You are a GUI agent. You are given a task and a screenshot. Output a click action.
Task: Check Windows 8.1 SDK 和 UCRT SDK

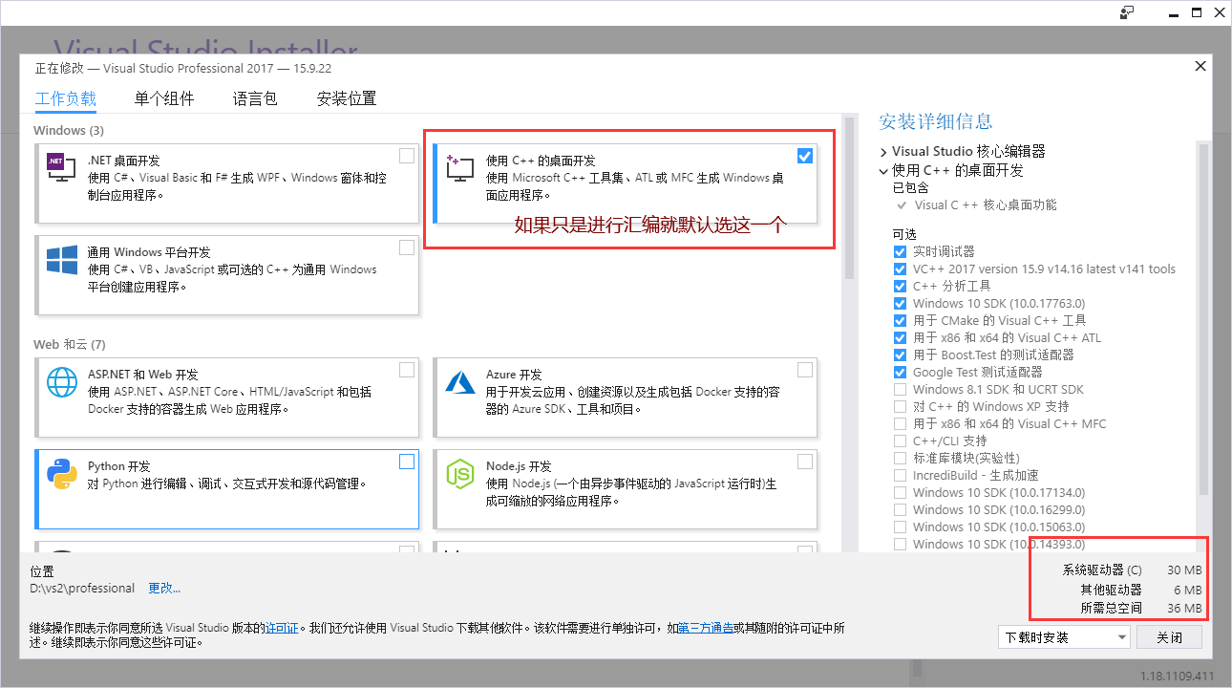tap(900, 389)
